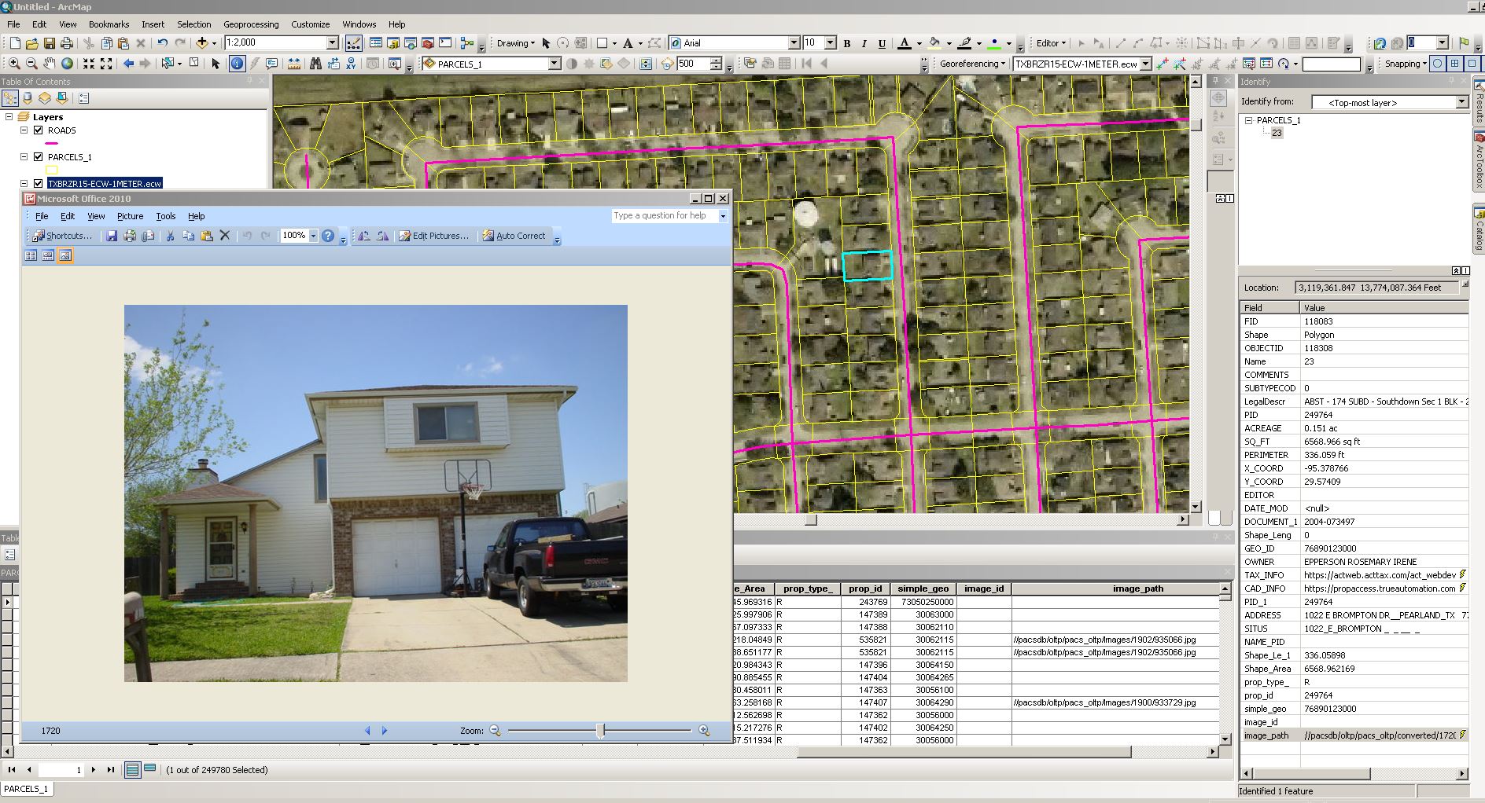Click the PARCELS_1 yellow symbol swatch
Screen dimensions: 1485x803
click(52, 170)
